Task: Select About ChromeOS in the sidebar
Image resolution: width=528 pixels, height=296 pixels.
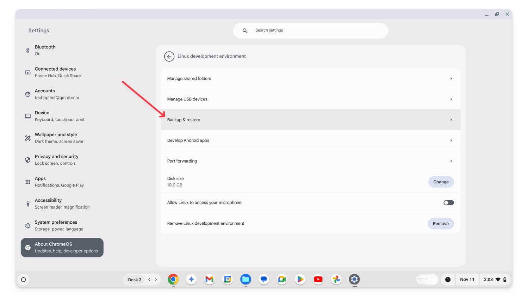Action: tap(62, 248)
